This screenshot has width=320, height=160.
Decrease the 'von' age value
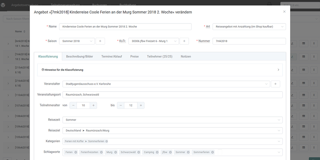coord(73,105)
